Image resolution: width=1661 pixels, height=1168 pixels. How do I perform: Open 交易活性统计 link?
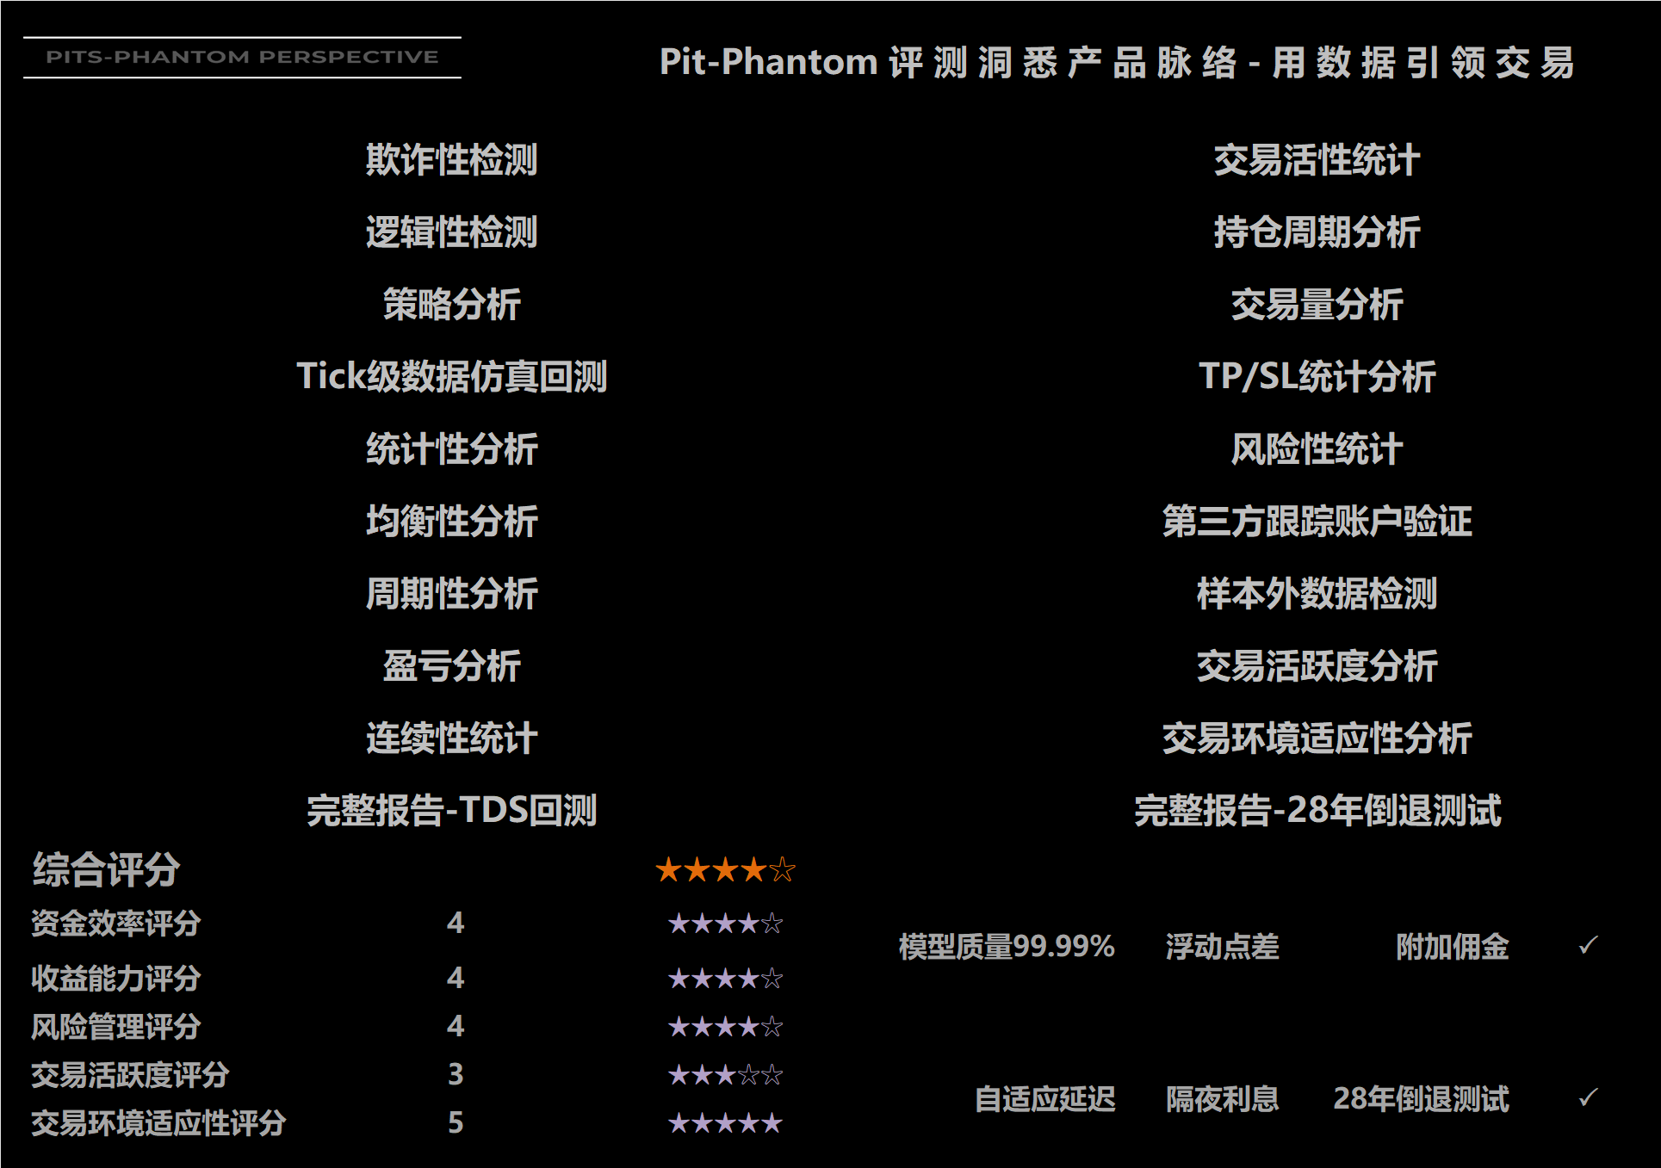tap(1317, 160)
